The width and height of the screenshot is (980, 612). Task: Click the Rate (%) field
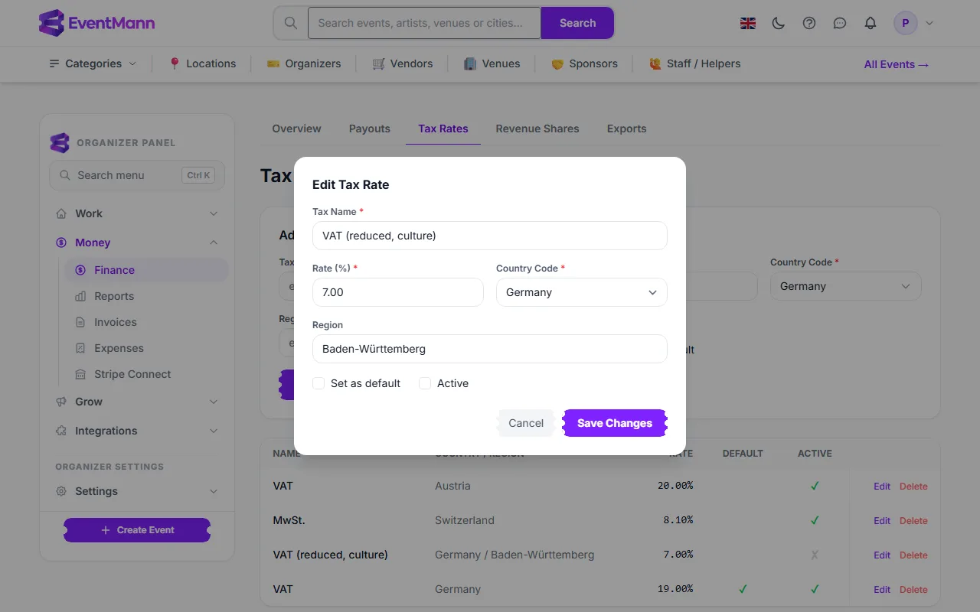(398, 292)
